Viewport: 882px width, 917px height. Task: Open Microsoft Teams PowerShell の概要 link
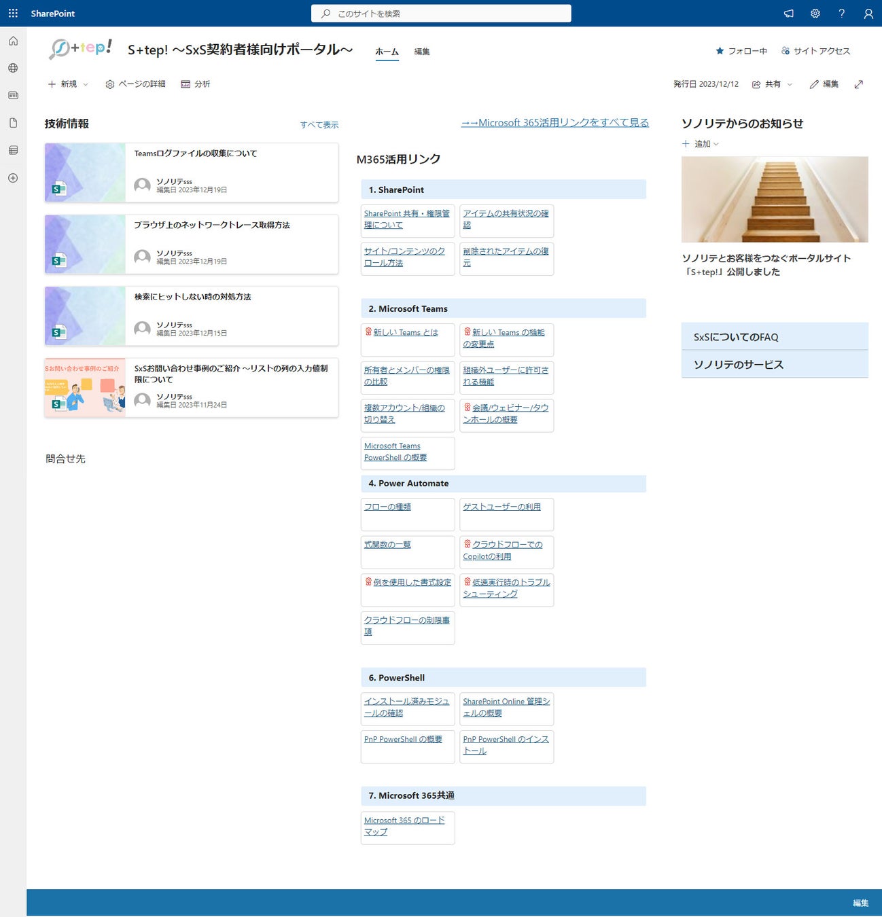click(395, 452)
